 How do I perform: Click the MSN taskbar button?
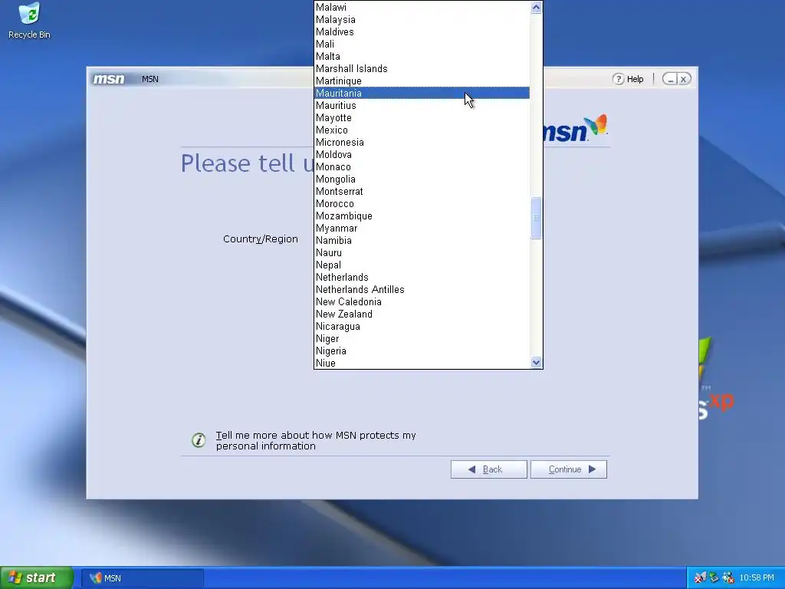(x=143, y=578)
